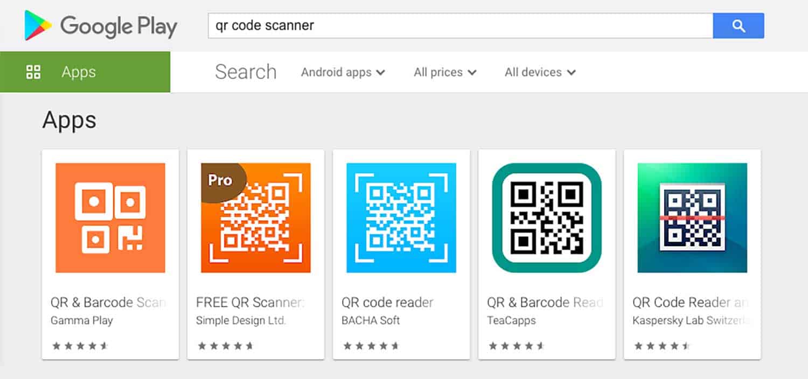Select the QR code reader app icon
The image size is (808, 379).
click(x=401, y=217)
